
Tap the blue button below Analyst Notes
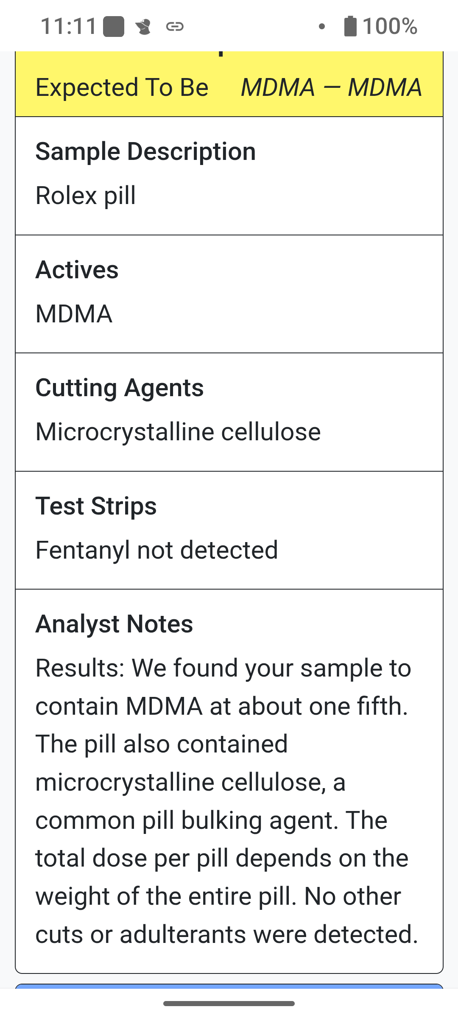point(229,988)
